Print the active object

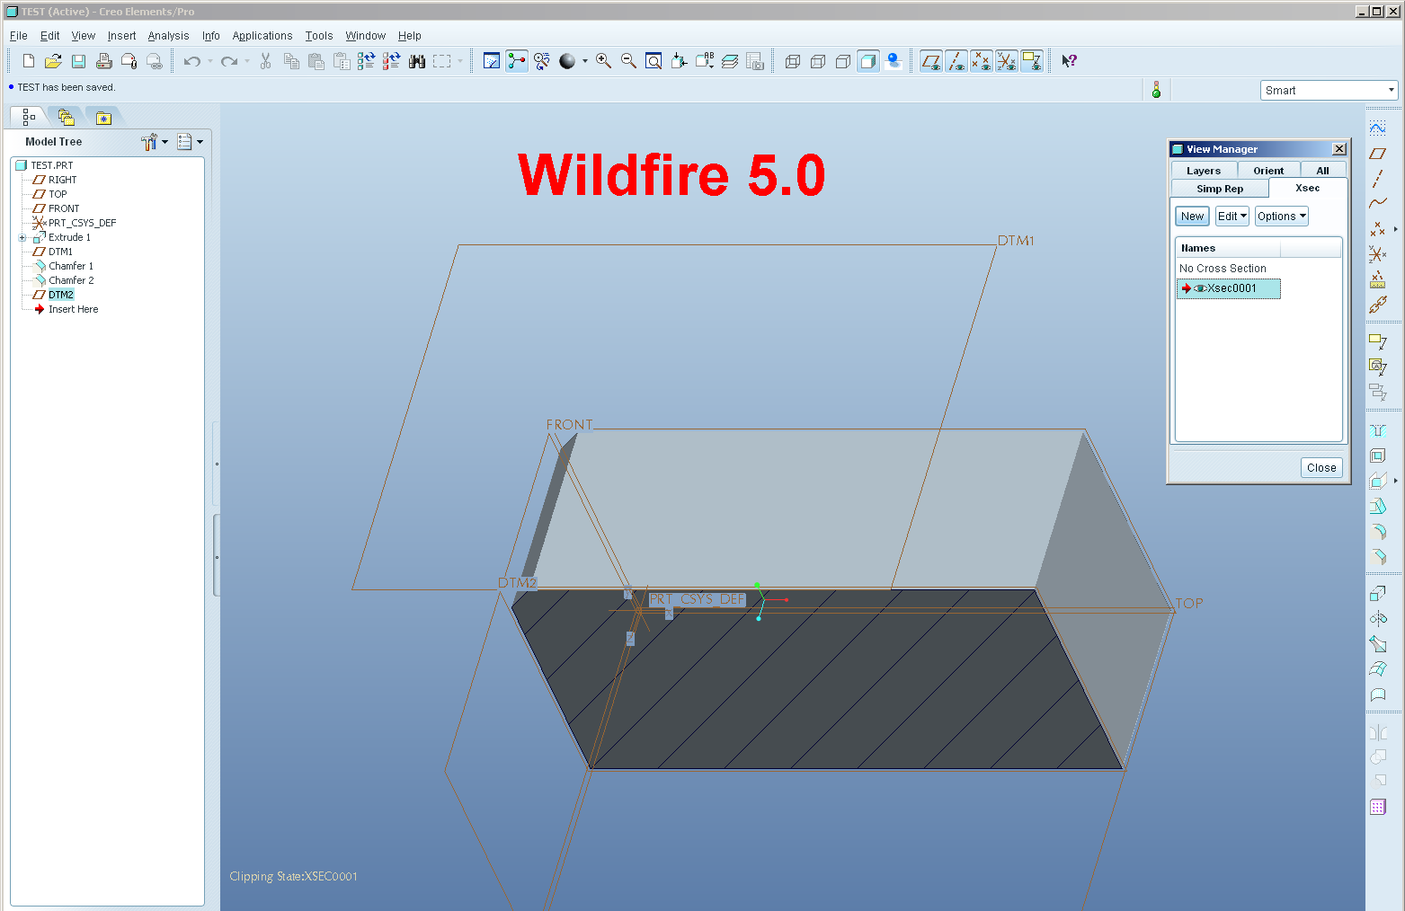click(x=103, y=61)
